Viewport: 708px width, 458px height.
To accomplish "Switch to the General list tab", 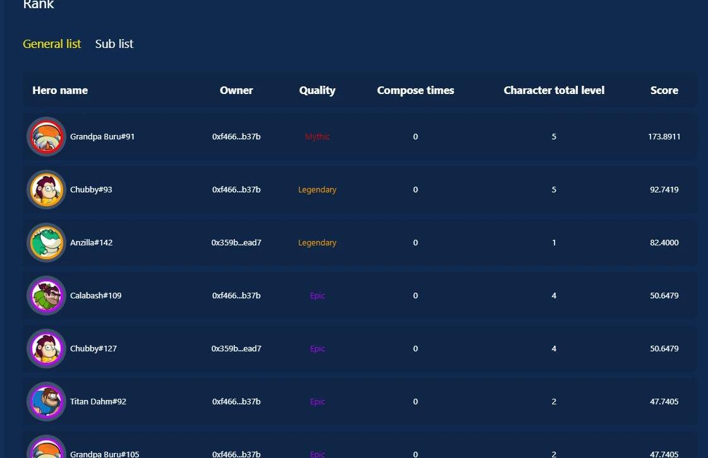I will (52, 44).
